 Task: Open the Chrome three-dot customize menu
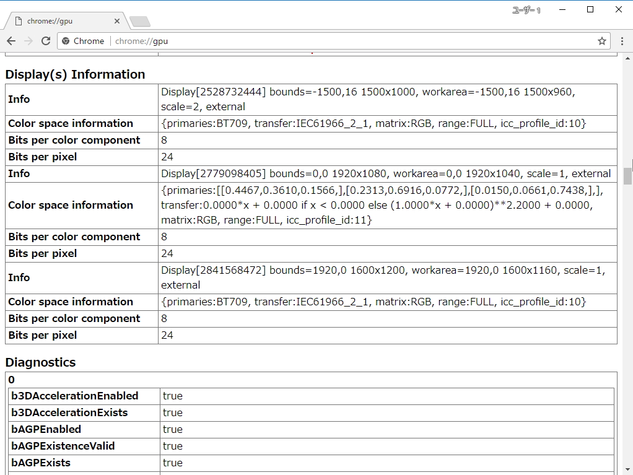pos(622,41)
